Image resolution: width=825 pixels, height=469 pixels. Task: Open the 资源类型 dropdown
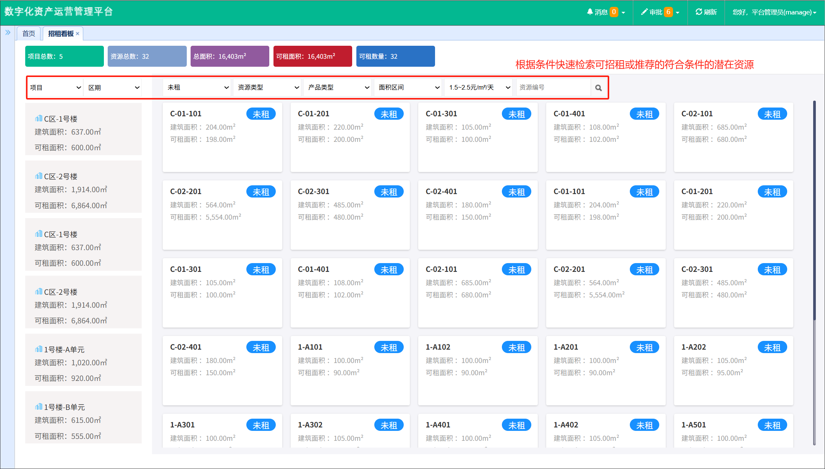tap(267, 87)
